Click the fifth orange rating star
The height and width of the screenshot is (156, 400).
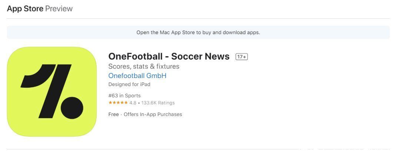(126, 102)
